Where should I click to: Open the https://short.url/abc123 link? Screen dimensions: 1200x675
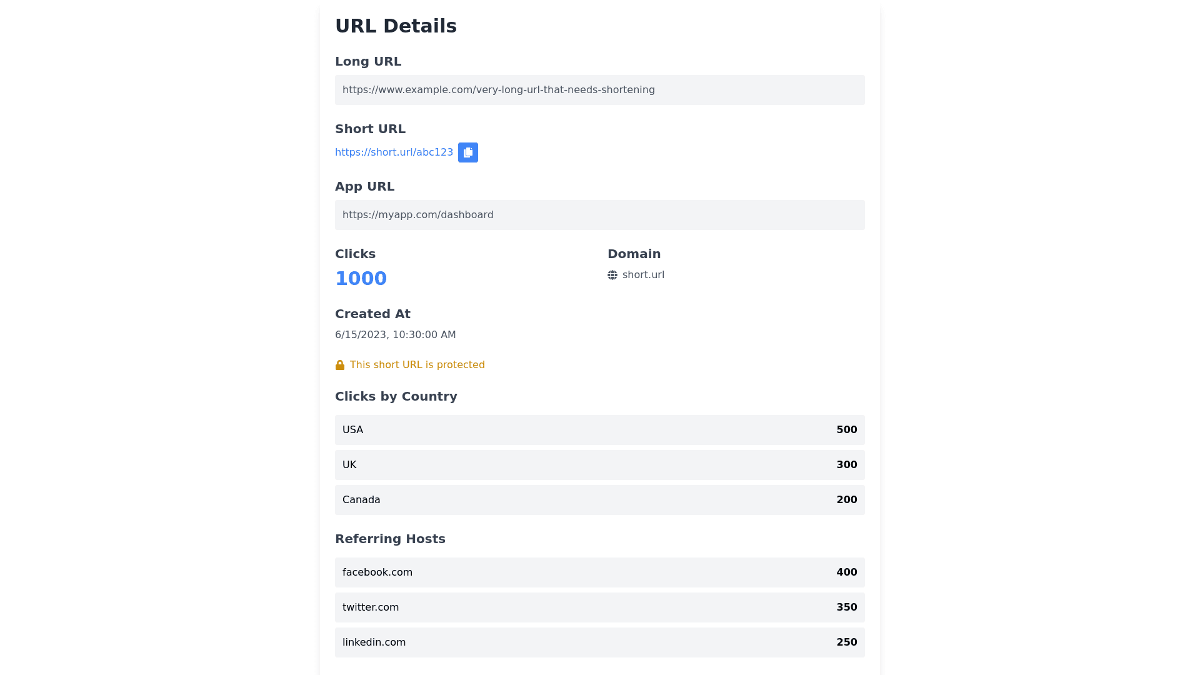pos(394,152)
